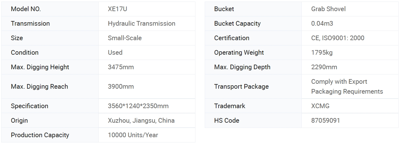The image size is (402, 144).
Task: Select the CE, ISO9001: 2000 certification
Action: [x=338, y=38]
